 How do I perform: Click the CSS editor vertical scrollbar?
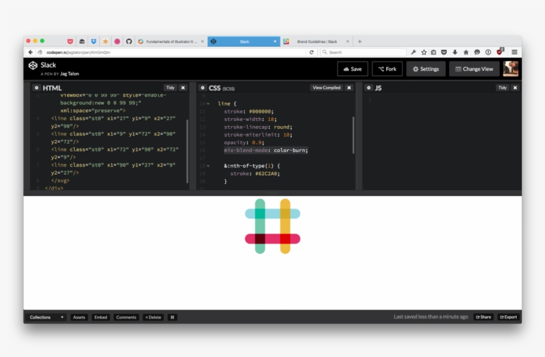point(354,135)
